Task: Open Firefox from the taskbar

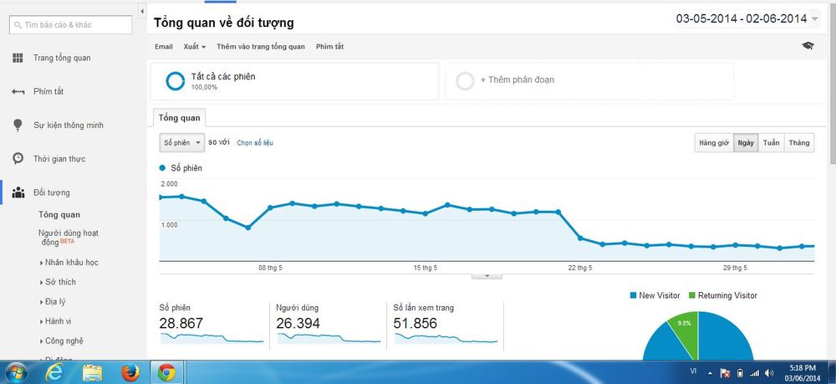Action: 130,373
